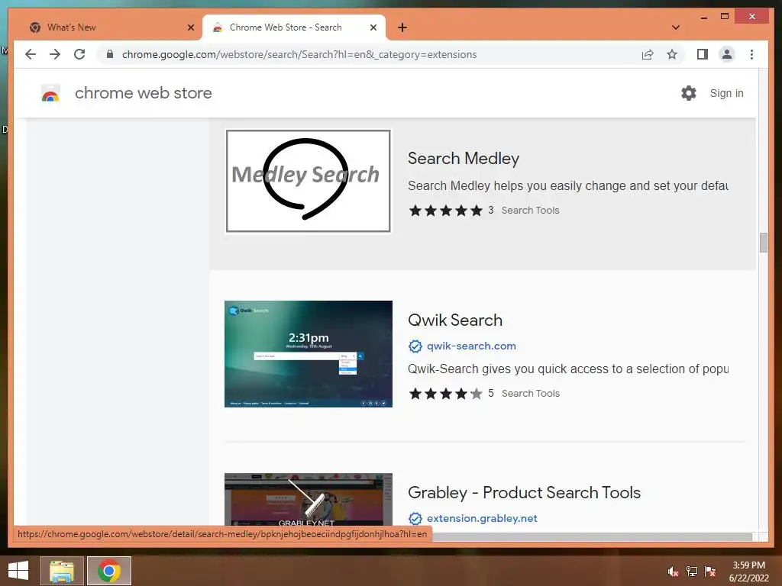Share this page using the share icon

[x=648, y=54]
